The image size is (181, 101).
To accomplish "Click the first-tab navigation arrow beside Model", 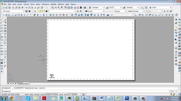I will [8, 83].
